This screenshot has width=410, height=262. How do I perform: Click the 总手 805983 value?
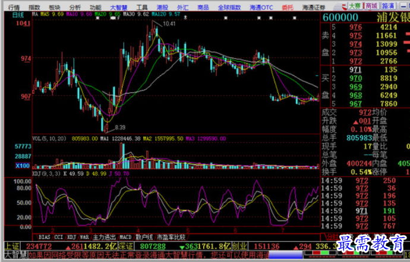tap(359, 138)
